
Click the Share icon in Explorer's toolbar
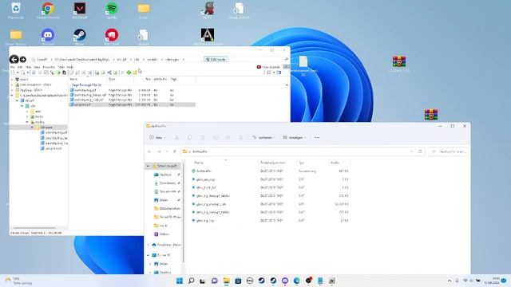(x=228, y=138)
